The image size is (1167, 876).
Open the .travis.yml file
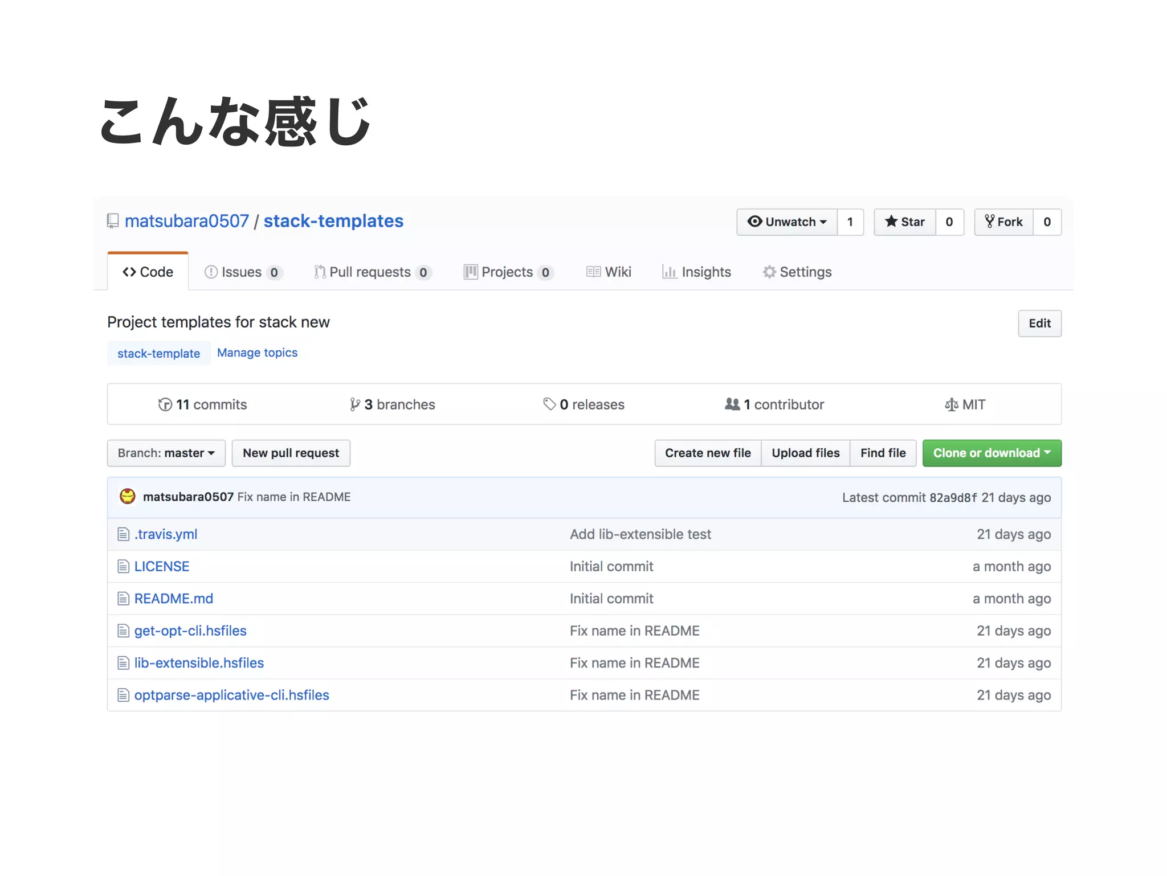coord(166,534)
